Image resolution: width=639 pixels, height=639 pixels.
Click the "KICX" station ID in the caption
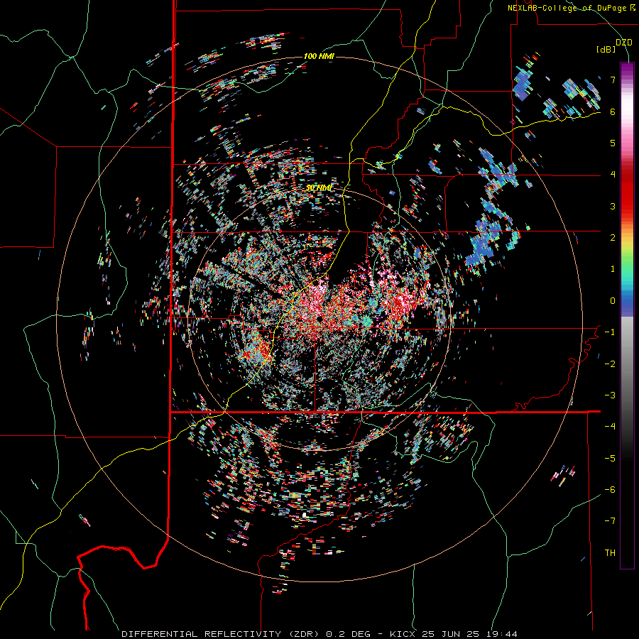point(403,634)
